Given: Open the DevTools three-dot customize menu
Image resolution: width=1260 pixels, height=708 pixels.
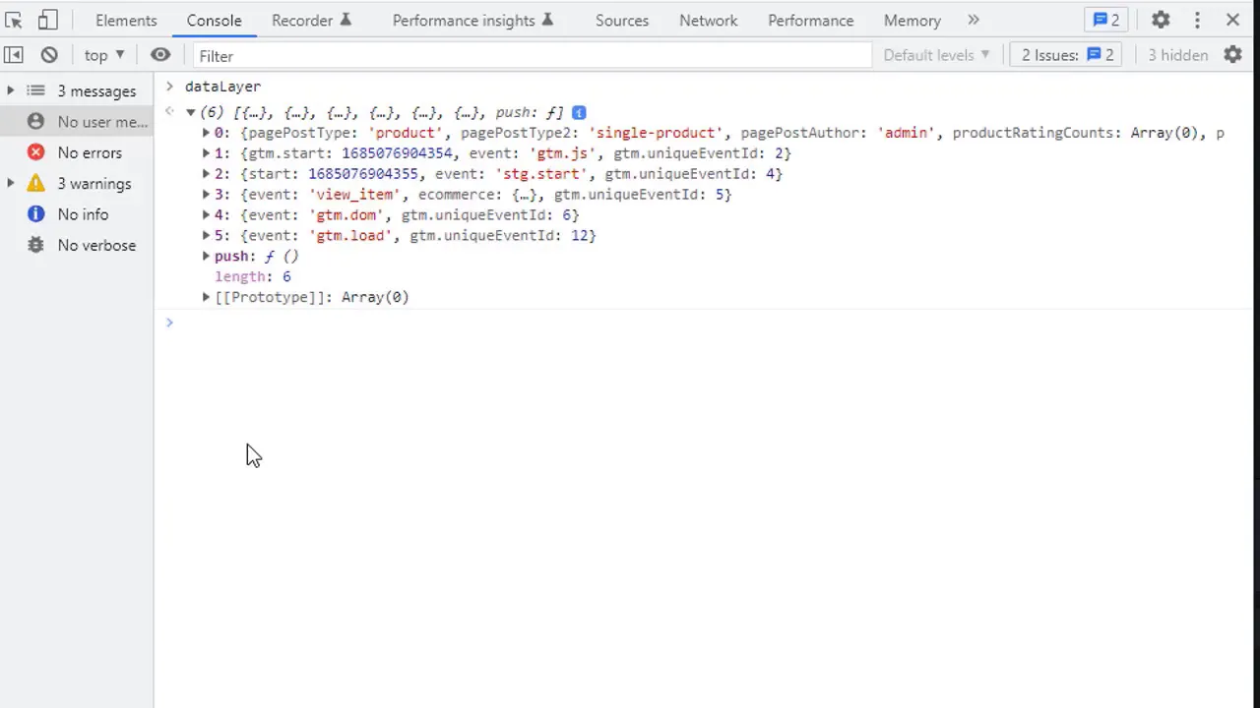Looking at the screenshot, I should click(1197, 20).
